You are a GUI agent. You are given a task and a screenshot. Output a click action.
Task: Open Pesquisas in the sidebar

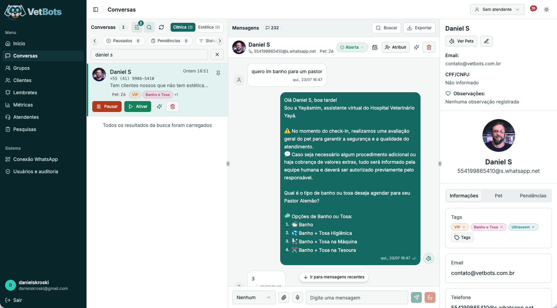point(43,129)
